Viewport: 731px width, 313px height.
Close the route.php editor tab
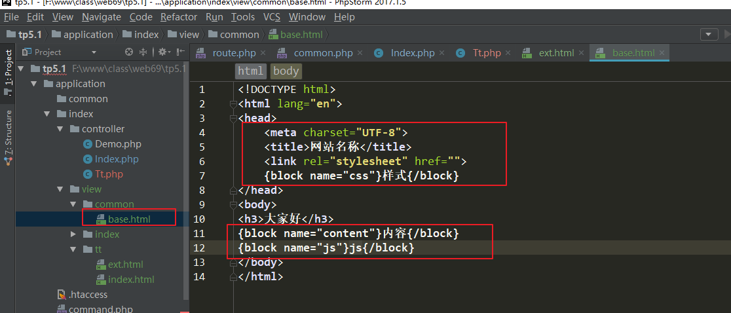[x=263, y=53]
